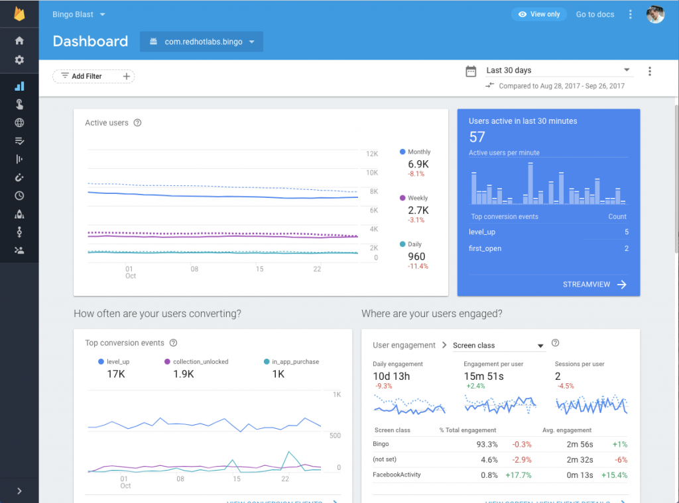This screenshot has width=679, height=503.
Task: Click the Go to docs link
Action: click(595, 15)
